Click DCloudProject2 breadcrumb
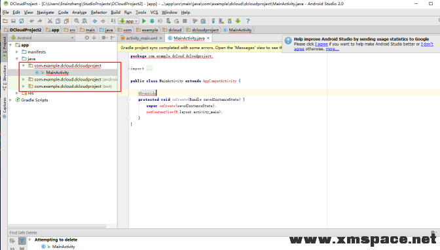440x250 pixels. [23, 29]
